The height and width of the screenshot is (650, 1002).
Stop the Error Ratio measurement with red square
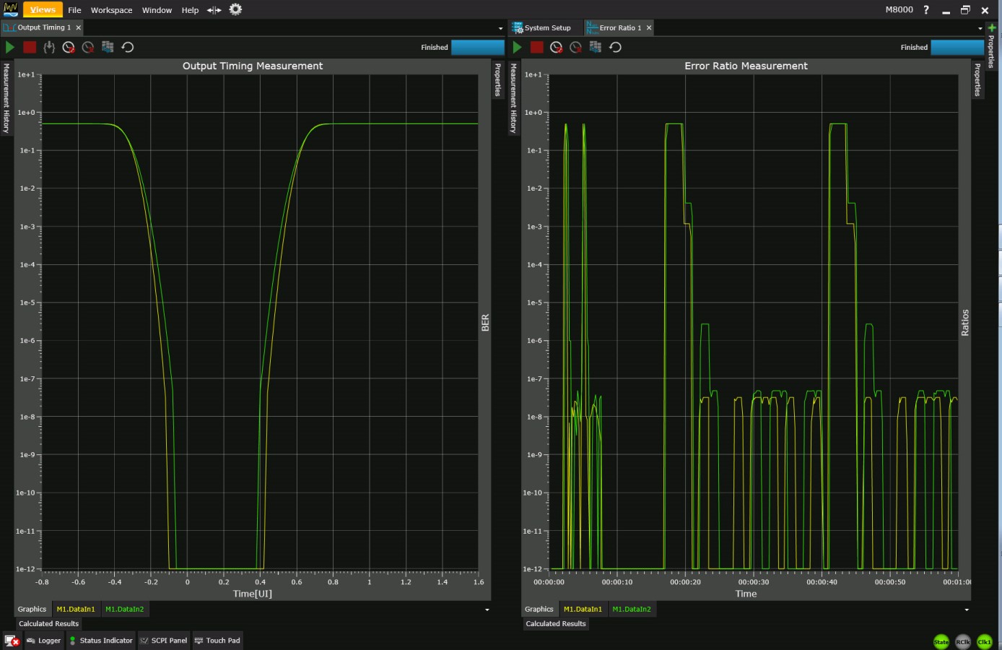coord(536,47)
